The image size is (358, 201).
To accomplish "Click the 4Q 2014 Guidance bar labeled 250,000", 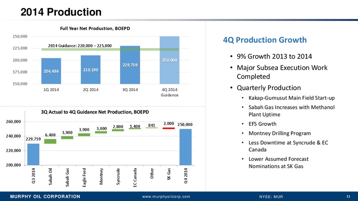I will click(x=170, y=60).
